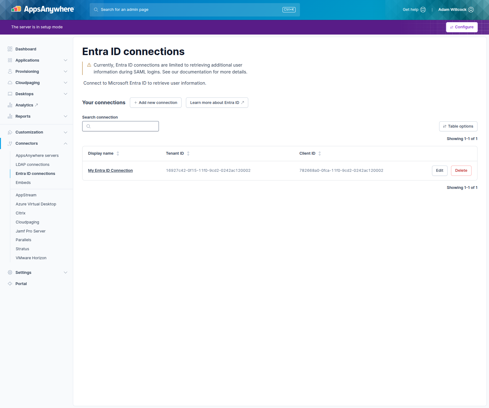Click the AppsAnywhere logo icon

click(x=16, y=9)
